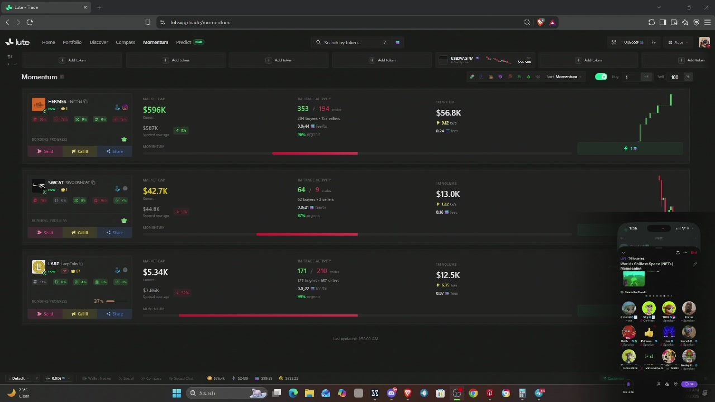Reload the page in the browser
The height and width of the screenshot is (402, 715).
click(x=30, y=22)
